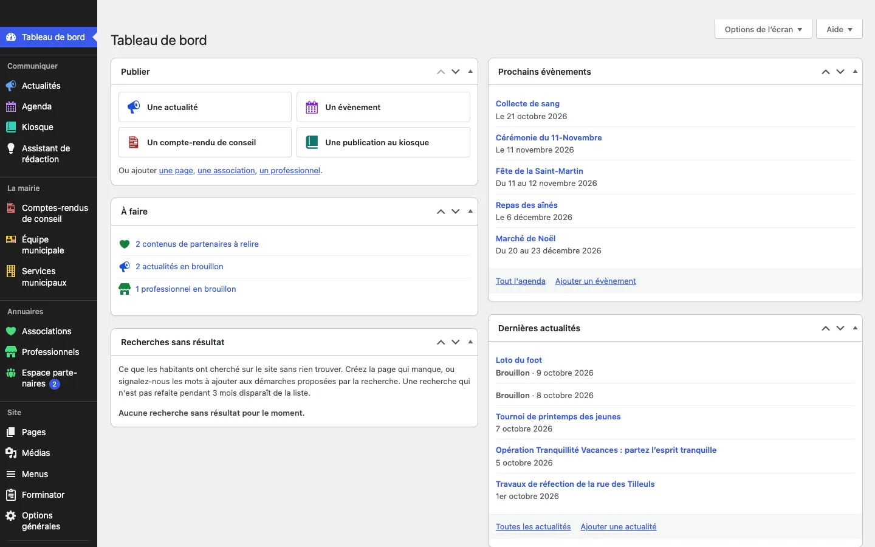Open the Aide help dropdown
The height and width of the screenshot is (547, 875).
[x=840, y=29]
